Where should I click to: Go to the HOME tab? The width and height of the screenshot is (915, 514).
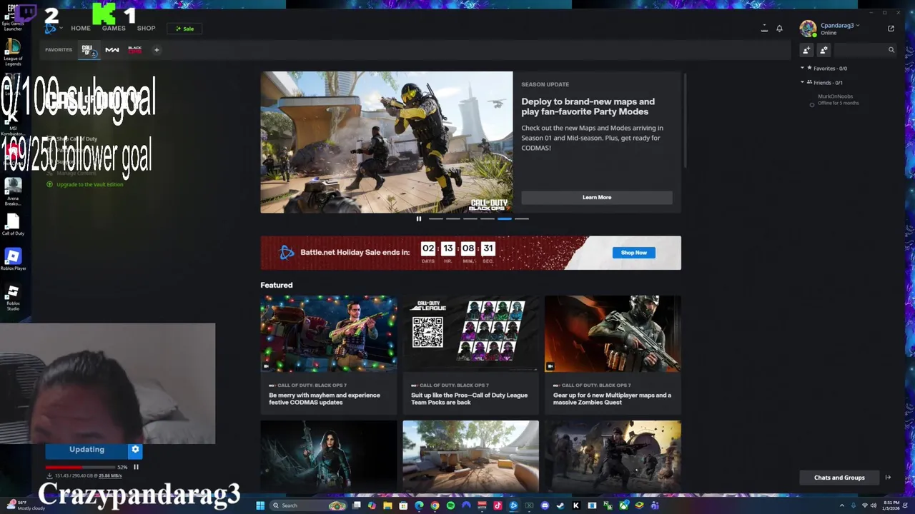[81, 29]
